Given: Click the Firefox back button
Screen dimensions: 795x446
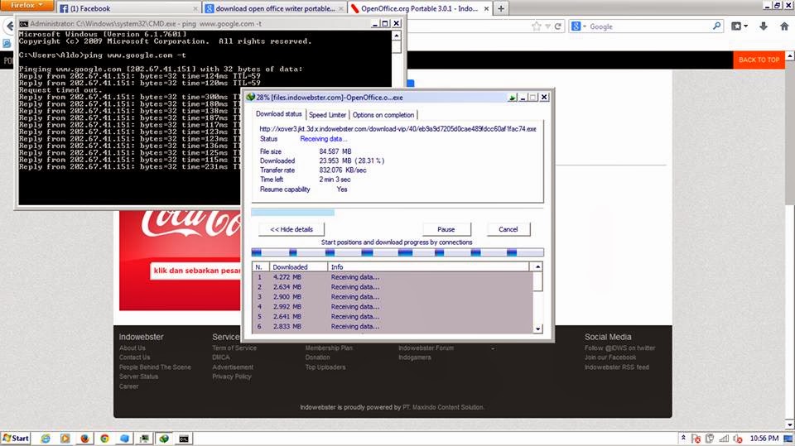Looking at the screenshot, I should click(8, 26).
